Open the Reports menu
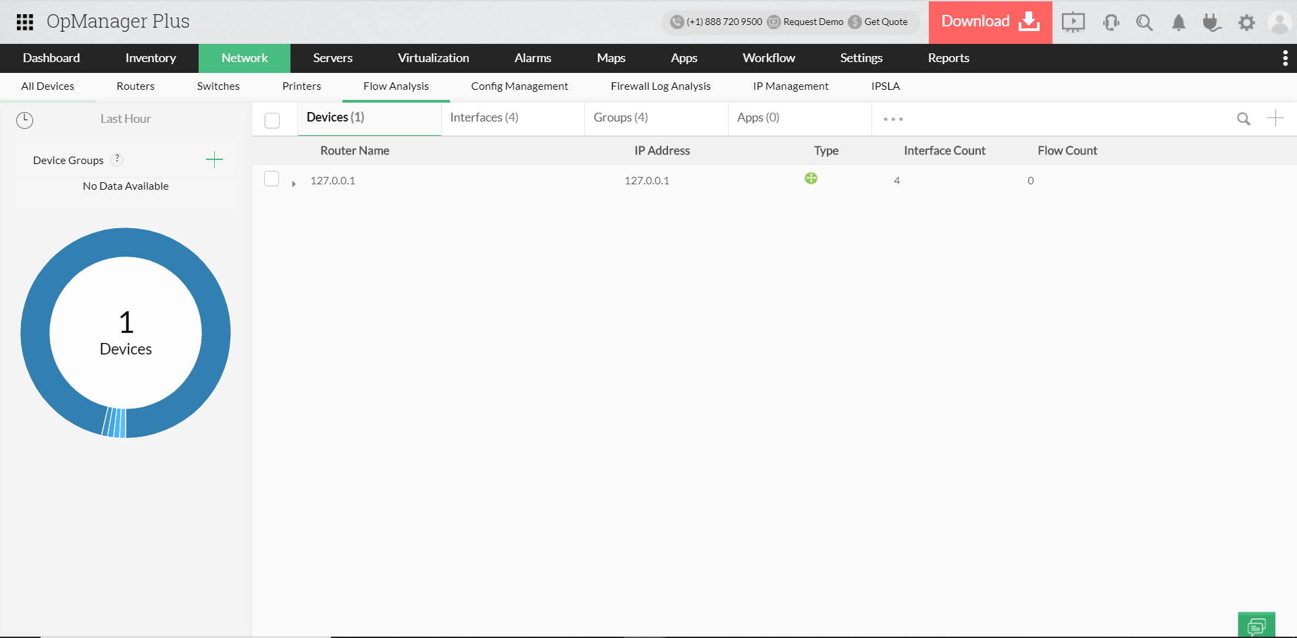Image resolution: width=1297 pixels, height=638 pixels. click(x=948, y=58)
